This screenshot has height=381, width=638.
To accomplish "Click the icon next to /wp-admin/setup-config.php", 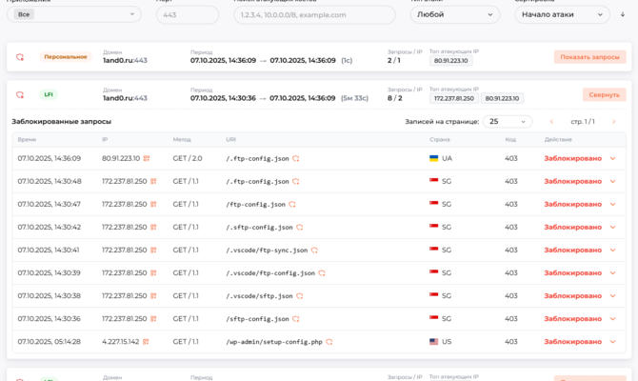I will coord(329,341).
